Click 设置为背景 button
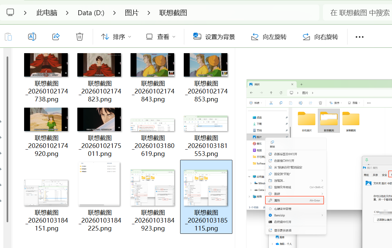Viewport: 392px width, 248px height. pos(214,37)
